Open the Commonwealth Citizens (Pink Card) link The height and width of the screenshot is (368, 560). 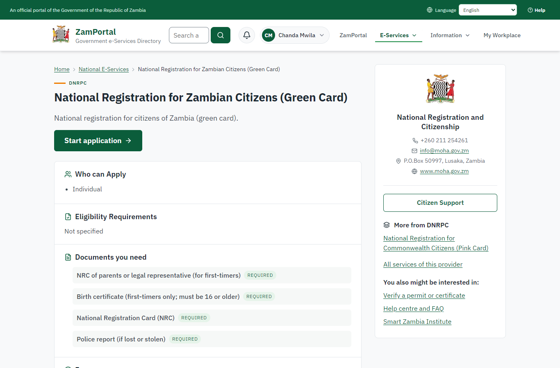pos(436,243)
